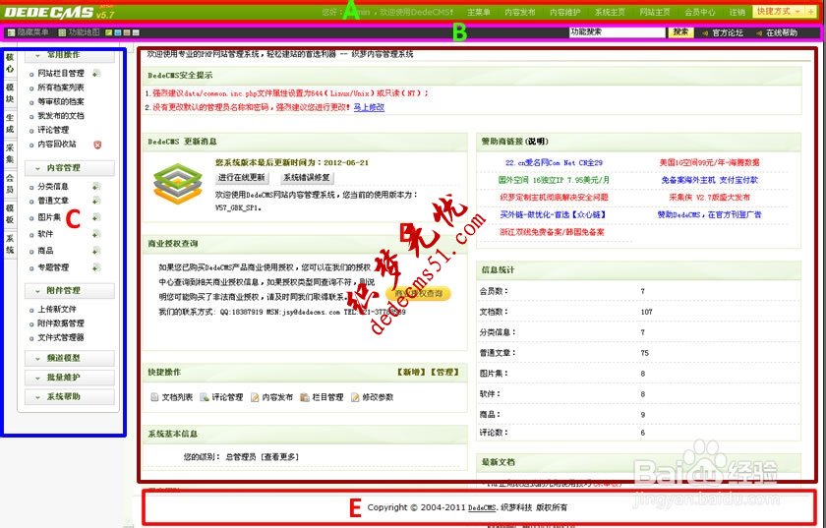Open 文件式管理器 in the side menu
The height and width of the screenshot is (528, 826).
click(x=61, y=338)
